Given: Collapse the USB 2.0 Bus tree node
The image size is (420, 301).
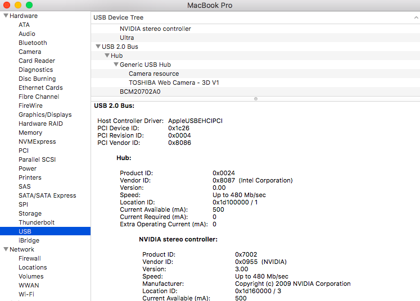Looking at the screenshot, I should click(x=98, y=46).
